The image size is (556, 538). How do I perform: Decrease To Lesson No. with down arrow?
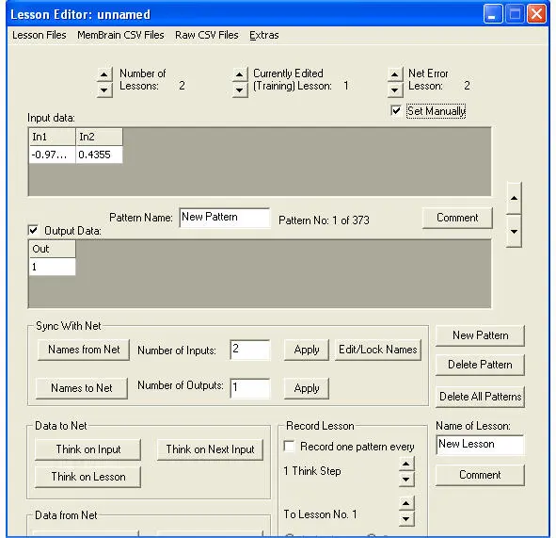click(x=406, y=519)
